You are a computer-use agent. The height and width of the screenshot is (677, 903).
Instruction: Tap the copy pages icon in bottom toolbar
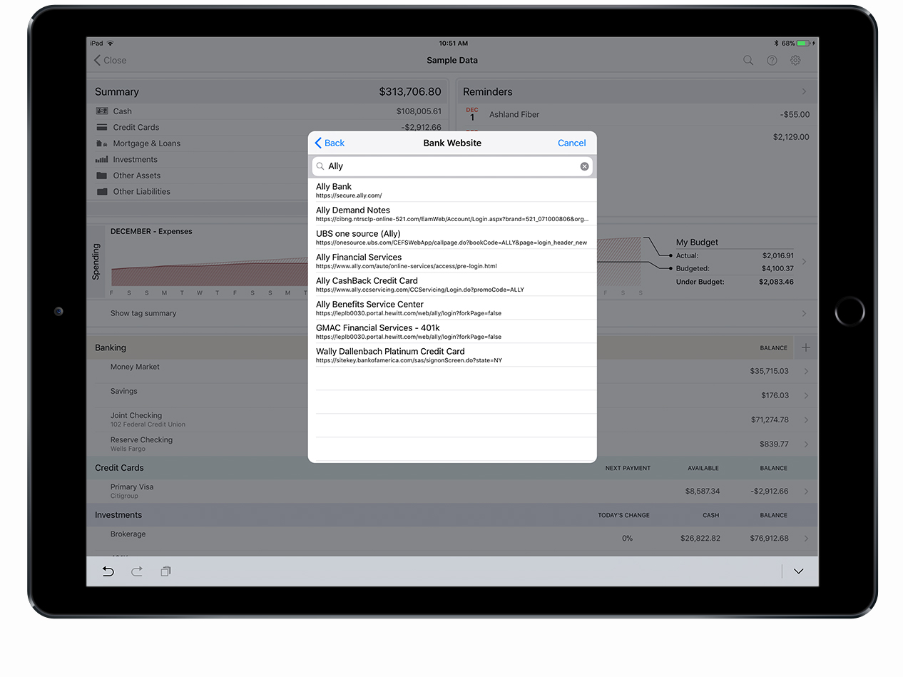pos(165,571)
